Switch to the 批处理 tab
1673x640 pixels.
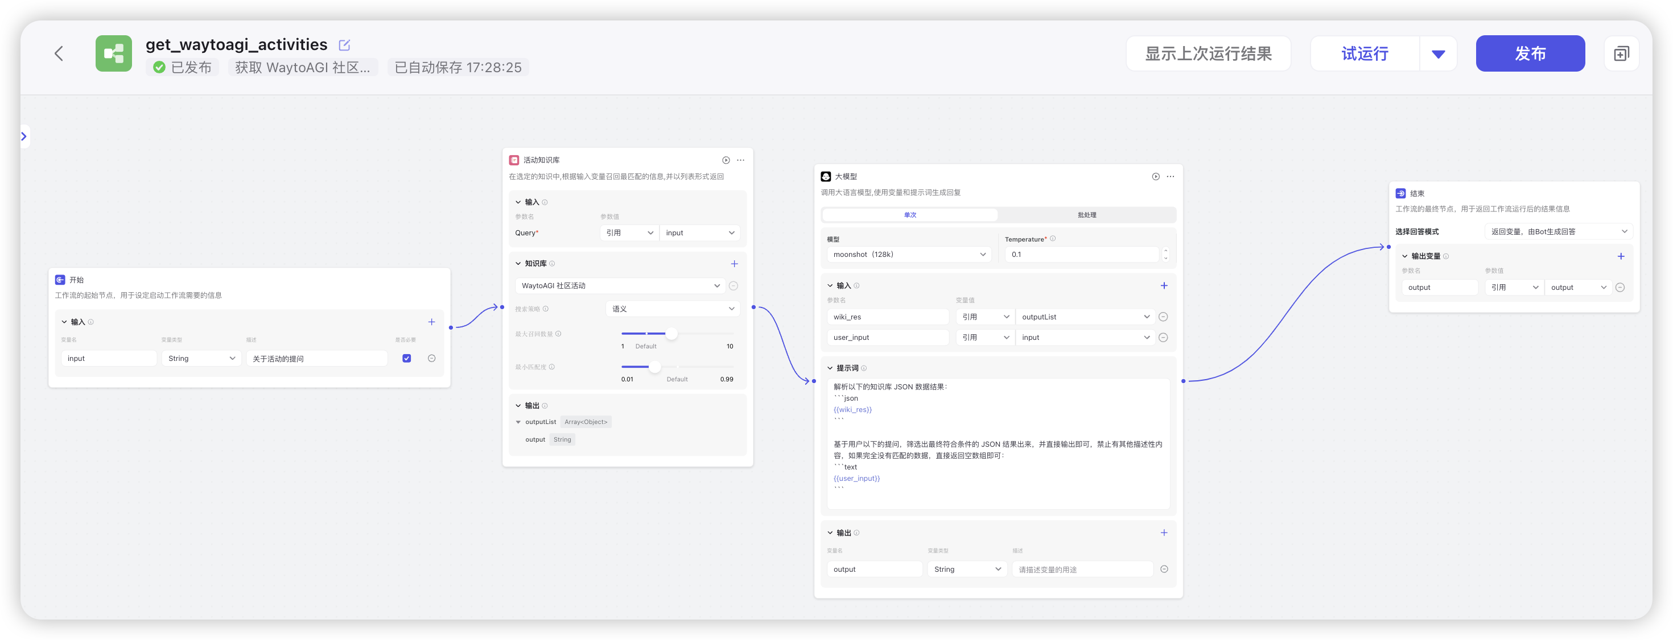(1086, 215)
